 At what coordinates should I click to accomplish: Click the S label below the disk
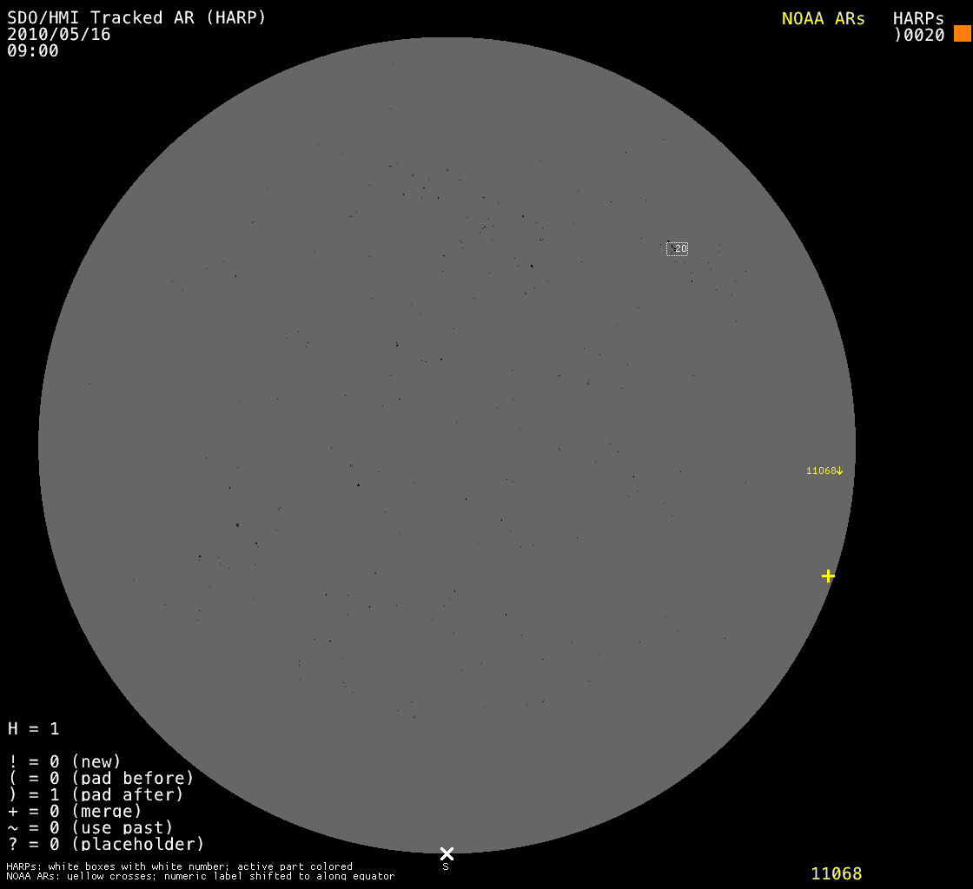[446, 866]
